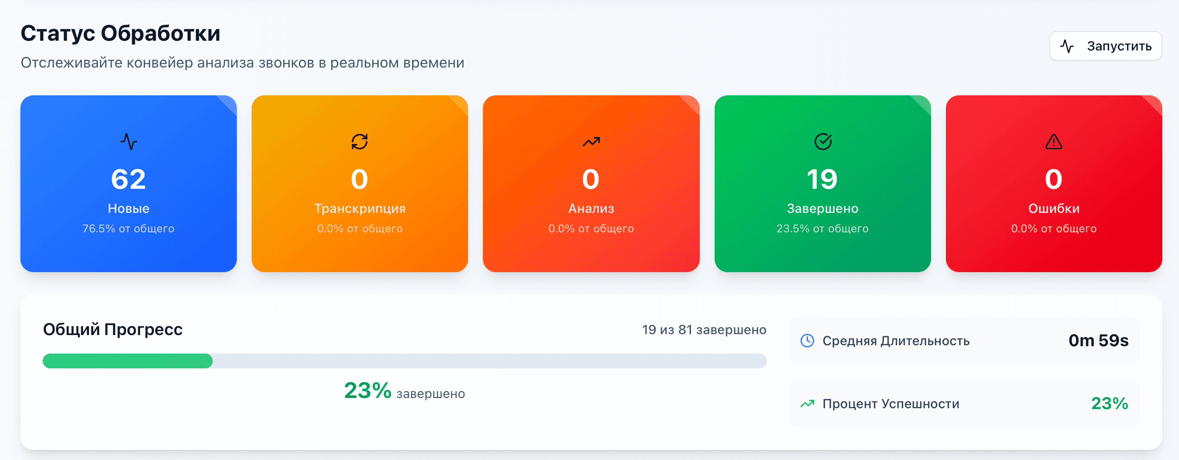Click the Статус Обработки heading
The image size is (1179, 460).
tap(120, 33)
